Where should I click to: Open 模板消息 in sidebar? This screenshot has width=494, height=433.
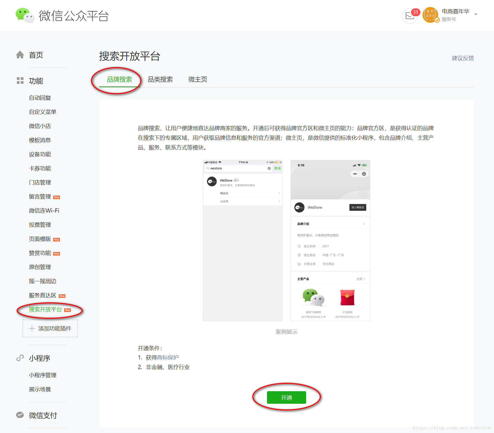coord(40,140)
